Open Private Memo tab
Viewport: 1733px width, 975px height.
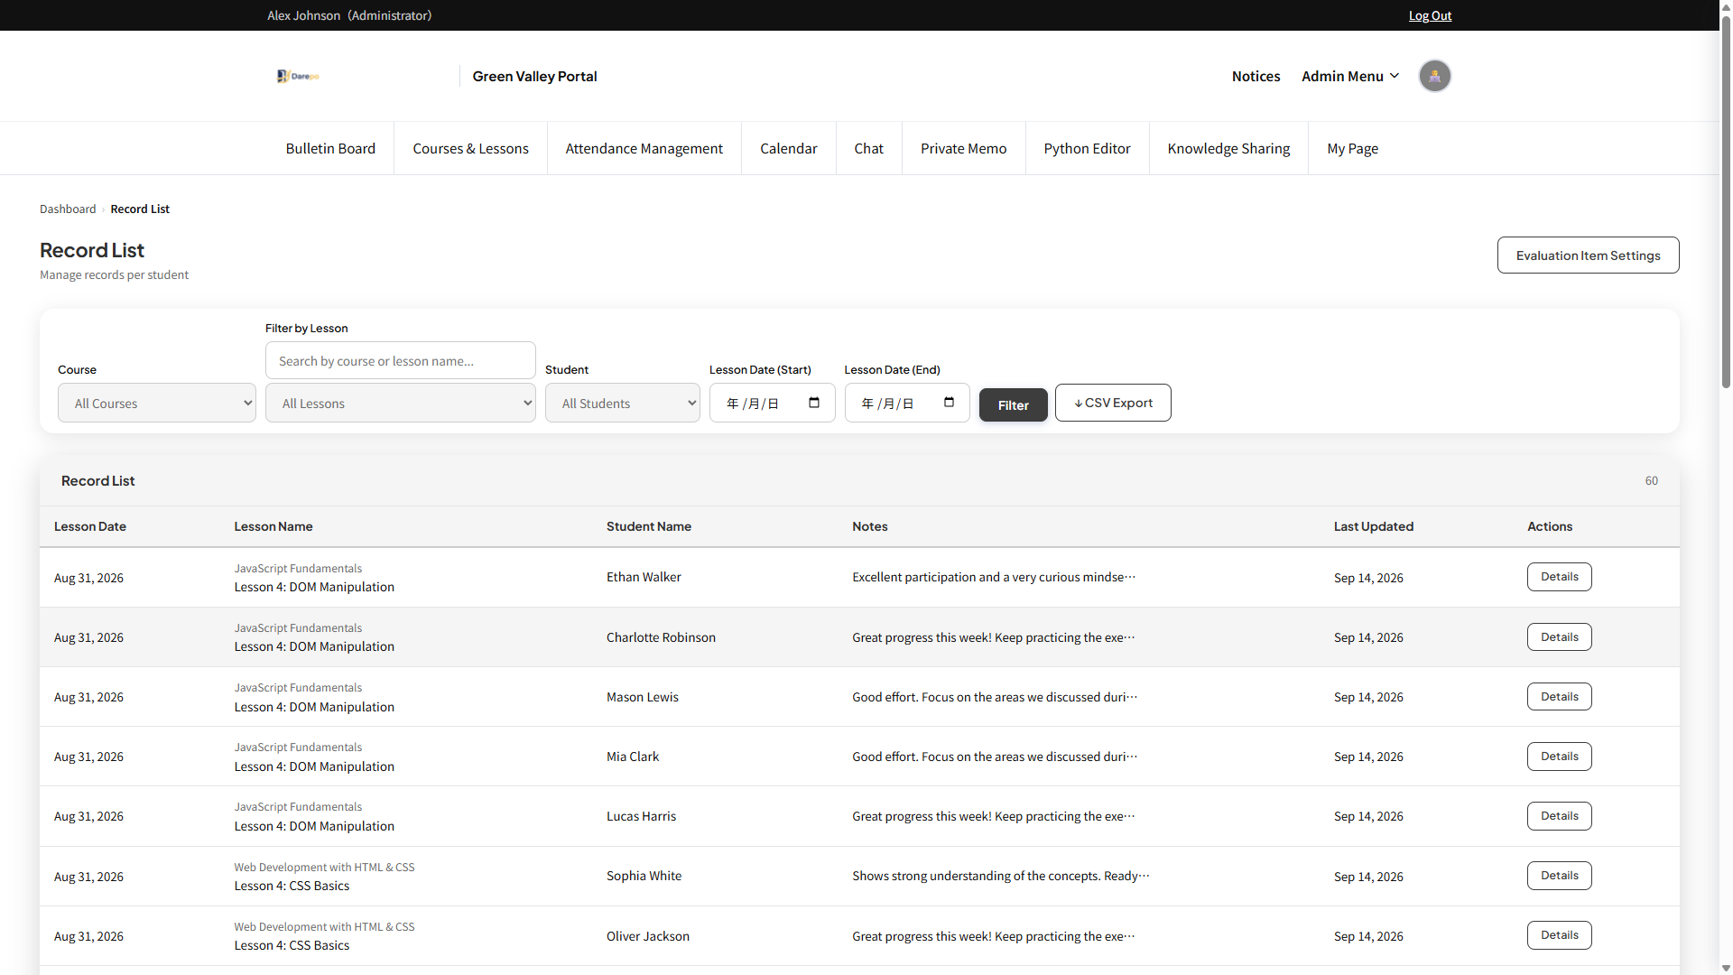964,148
